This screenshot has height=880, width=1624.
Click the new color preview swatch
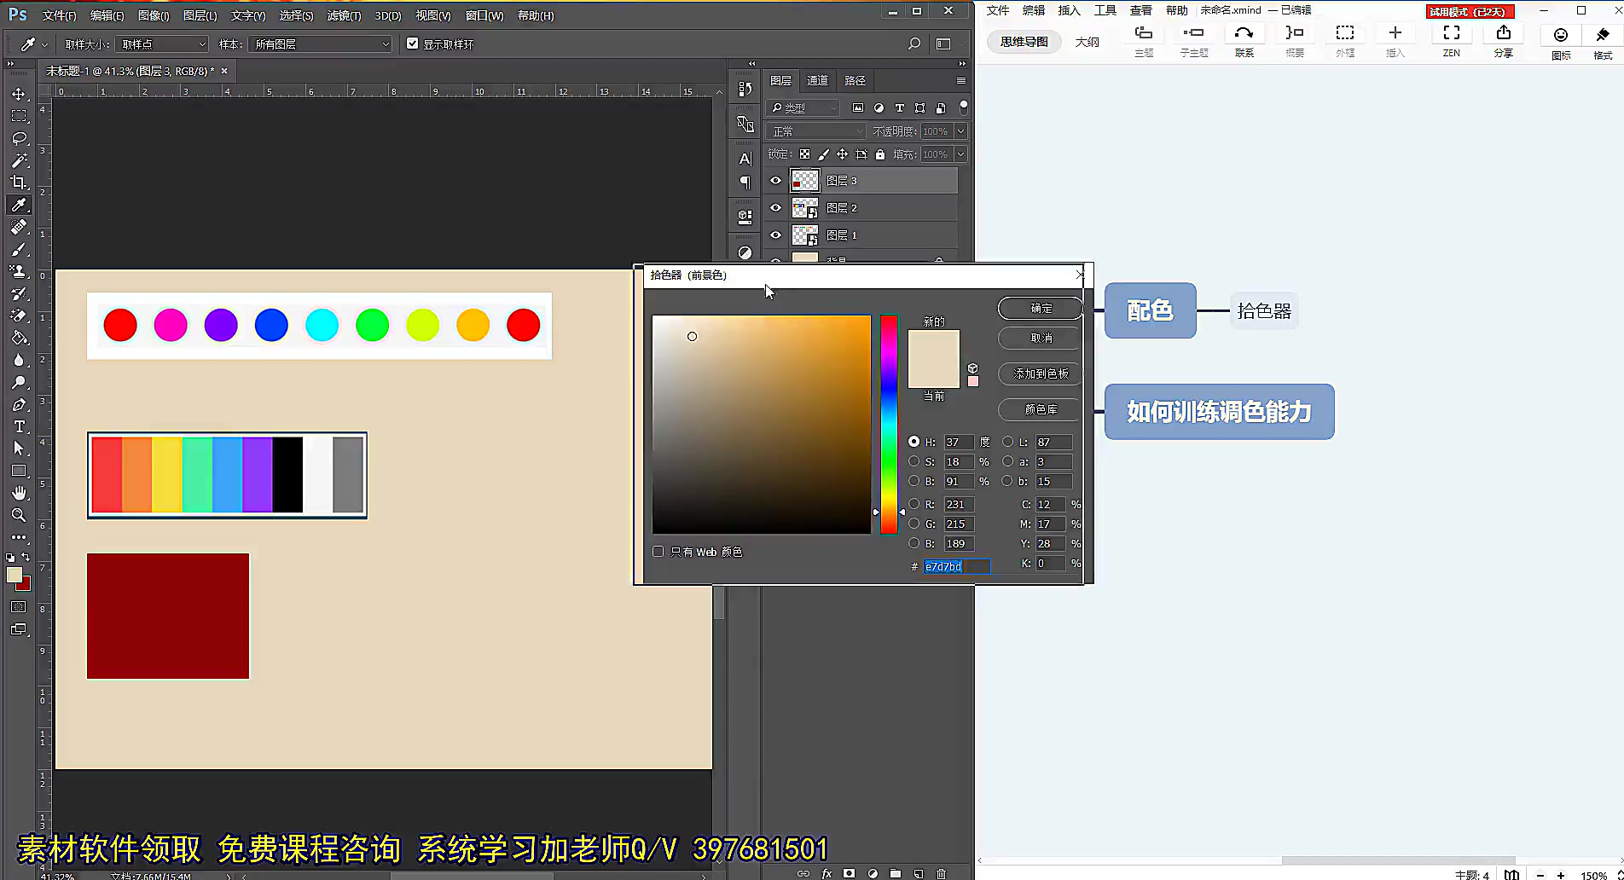click(933, 345)
